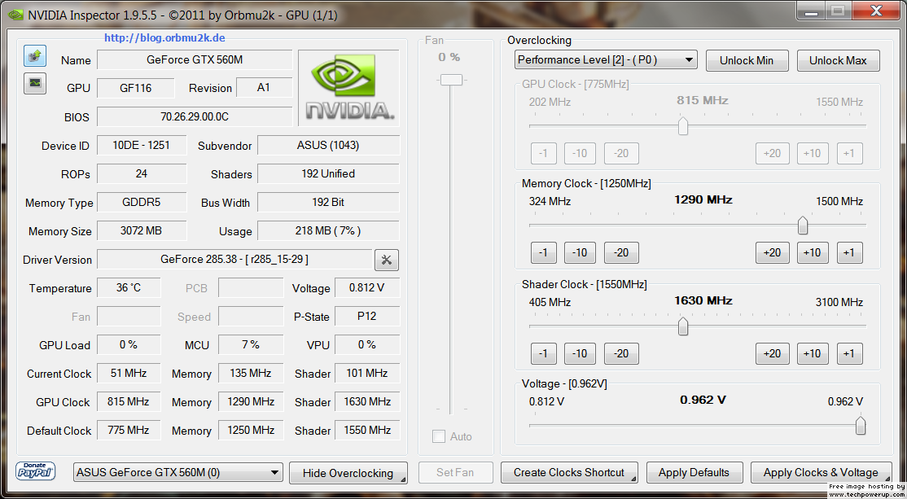Open the ASUS GeForce GTX 560M GPU selector
Image resolution: width=907 pixels, height=499 pixels.
tap(178, 472)
